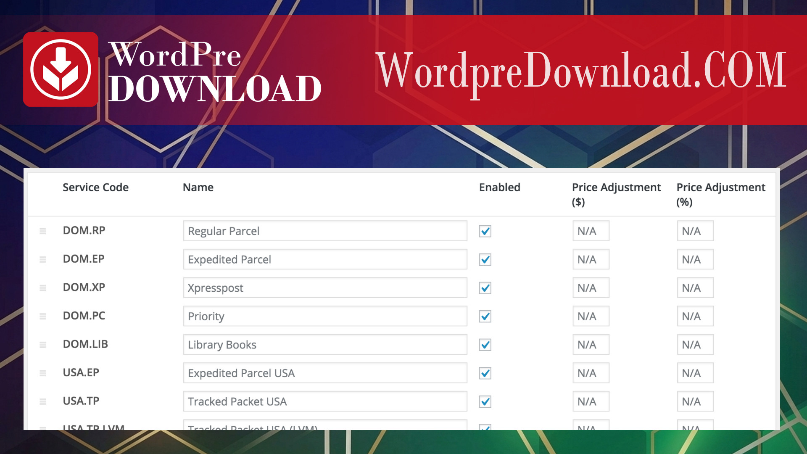Select the DOM.LIB service code

click(x=85, y=344)
